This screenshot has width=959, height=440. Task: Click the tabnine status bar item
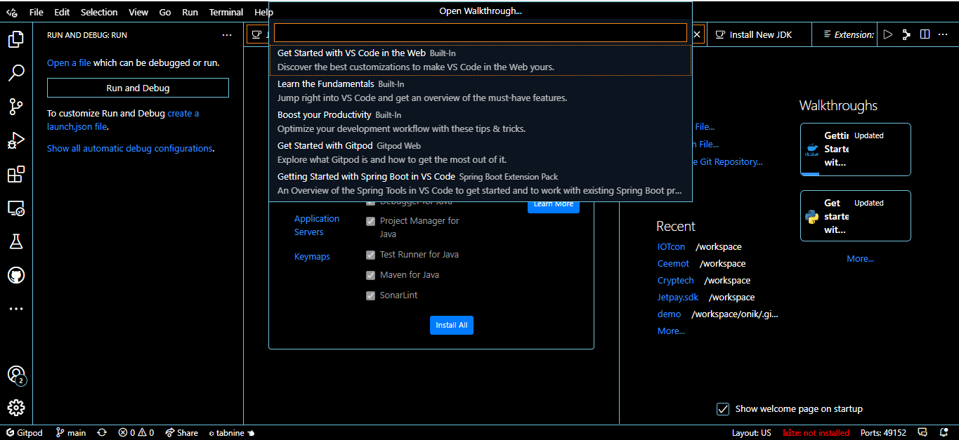pyautogui.click(x=231, y=433)
